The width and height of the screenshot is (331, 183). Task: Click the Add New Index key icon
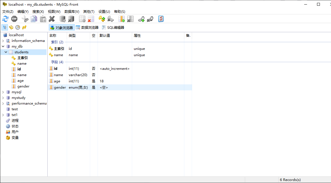tap(102, 19)
